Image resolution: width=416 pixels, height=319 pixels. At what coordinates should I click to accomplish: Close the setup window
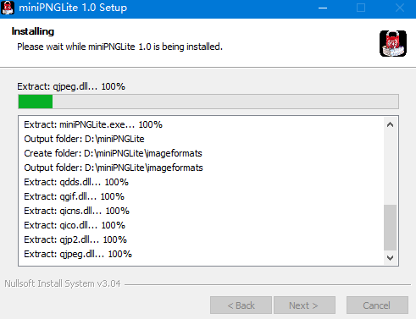[400, 8]
